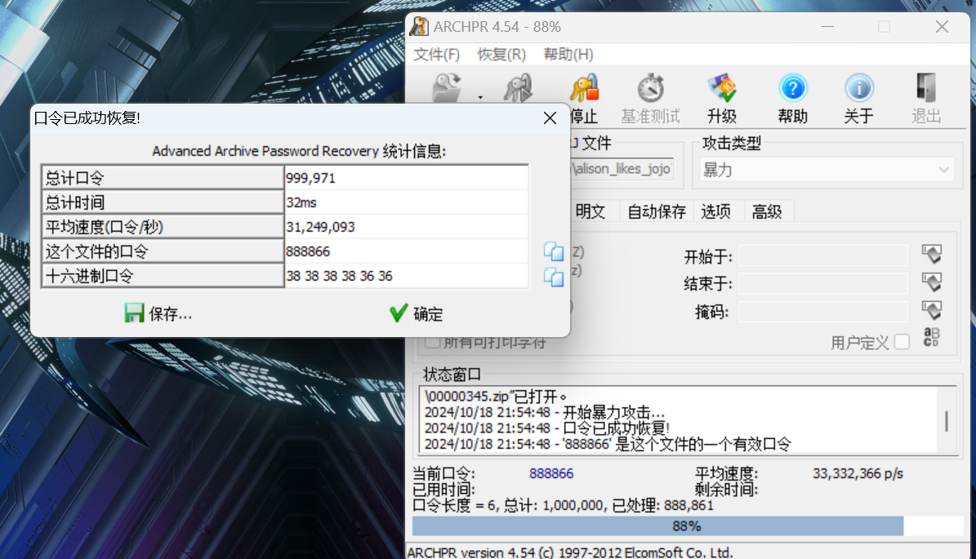Viewport: 976px width, 559px height.
Task: Switch to the 自动保存 tab
Action: [656, 212]
